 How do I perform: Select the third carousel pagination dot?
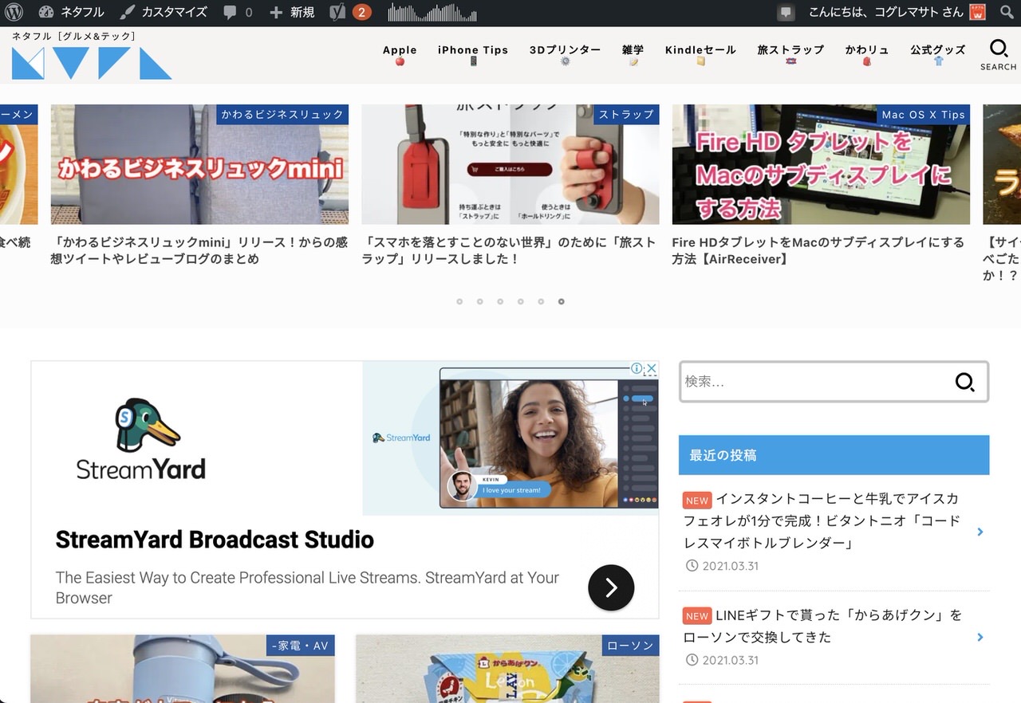500,301
